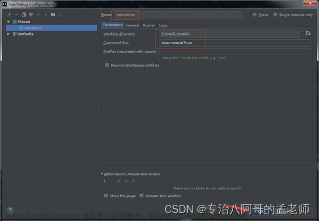The image size is (319, 221).
Task: Click the Name input field
Action: pyautogui.click(x=179, y=15)
